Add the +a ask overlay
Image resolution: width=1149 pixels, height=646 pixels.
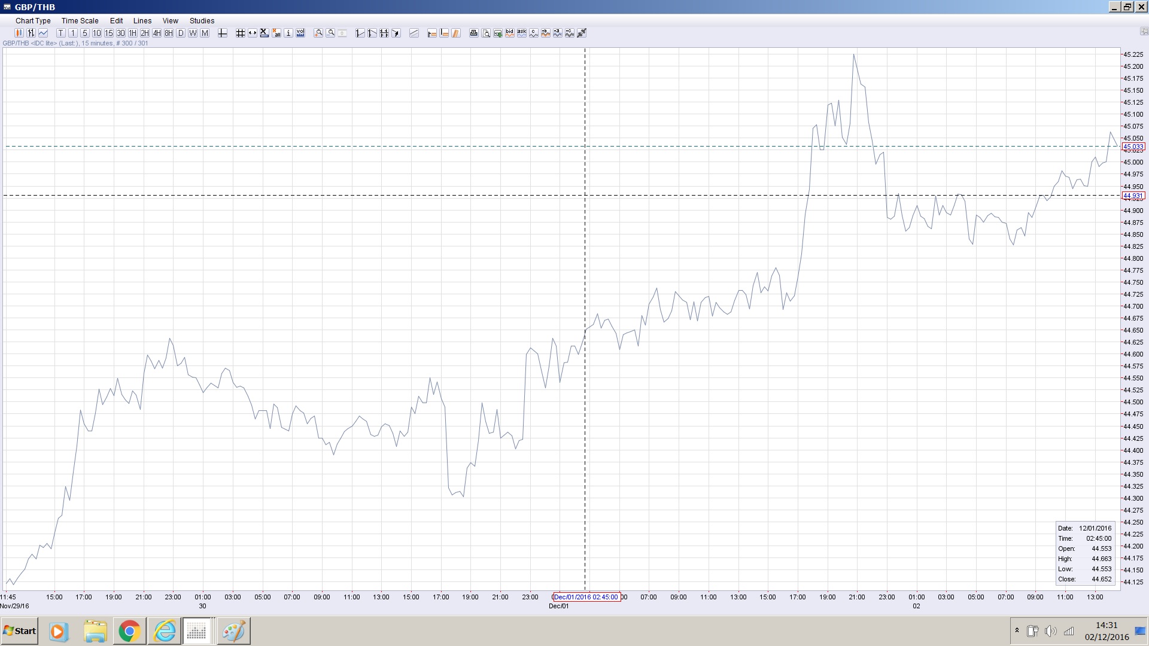[558, 33]
